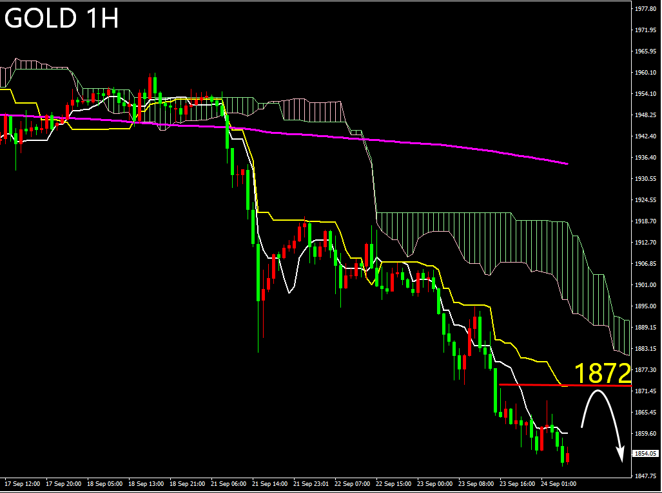Click the 1918.70 price scale label
662x493 pixels.
[x=645, y=221]
